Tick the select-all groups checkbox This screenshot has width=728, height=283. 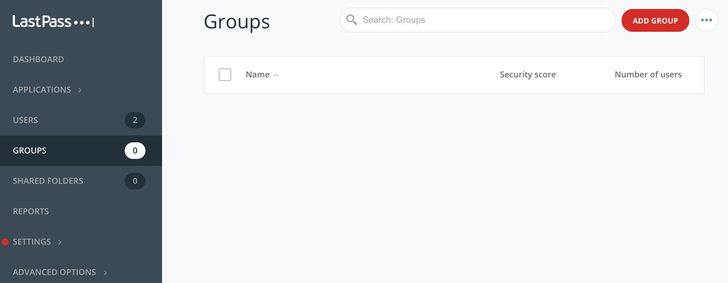click(225, 75)
